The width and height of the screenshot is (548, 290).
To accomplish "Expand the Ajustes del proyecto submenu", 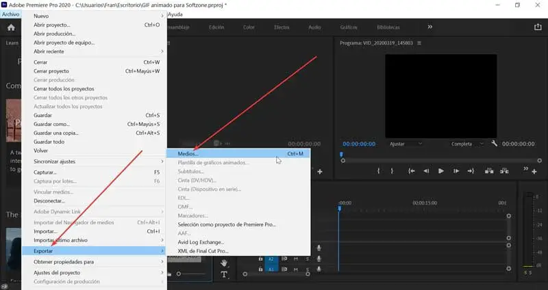I will point(95,272).
